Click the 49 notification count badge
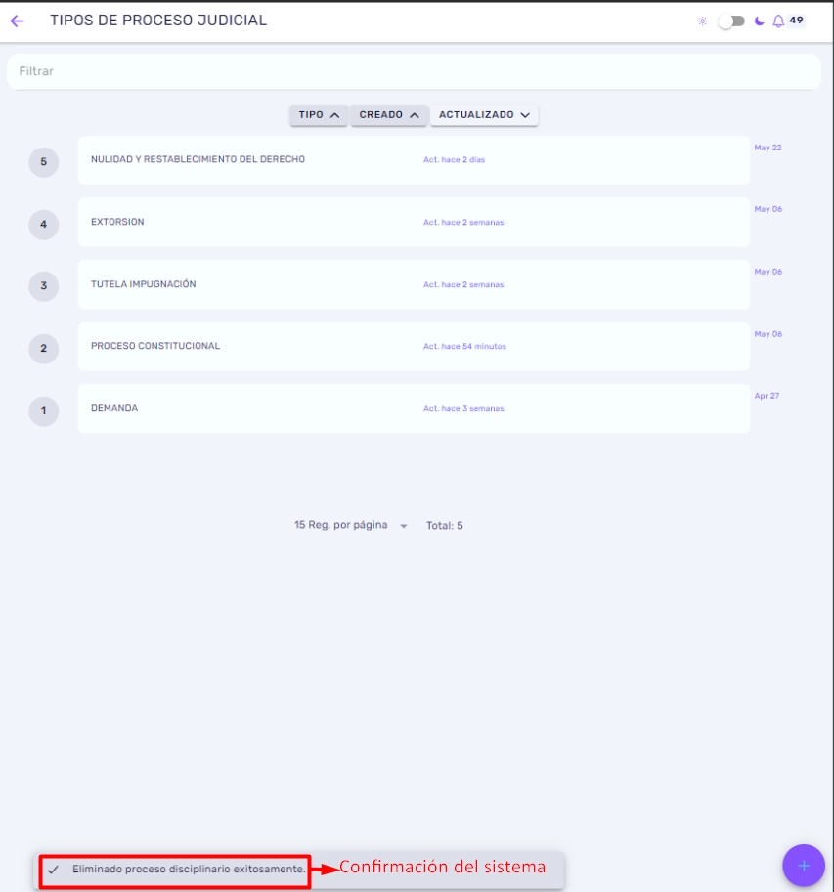 coord(797,20)
